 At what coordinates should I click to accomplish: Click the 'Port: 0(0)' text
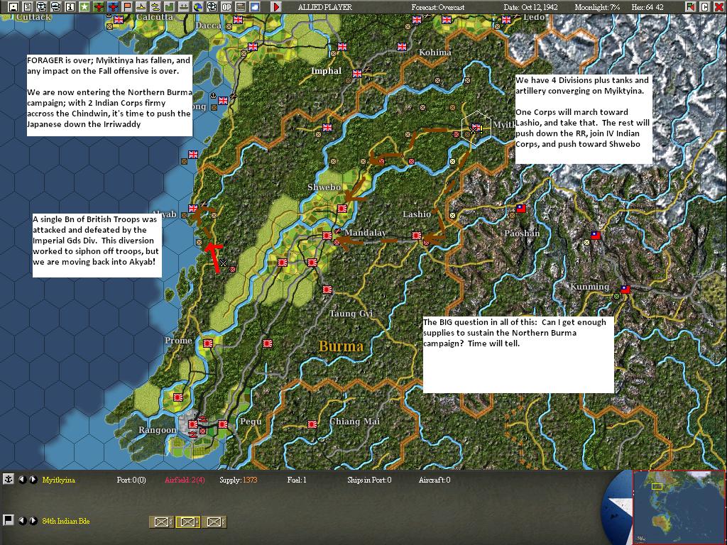tap(131, 480)
